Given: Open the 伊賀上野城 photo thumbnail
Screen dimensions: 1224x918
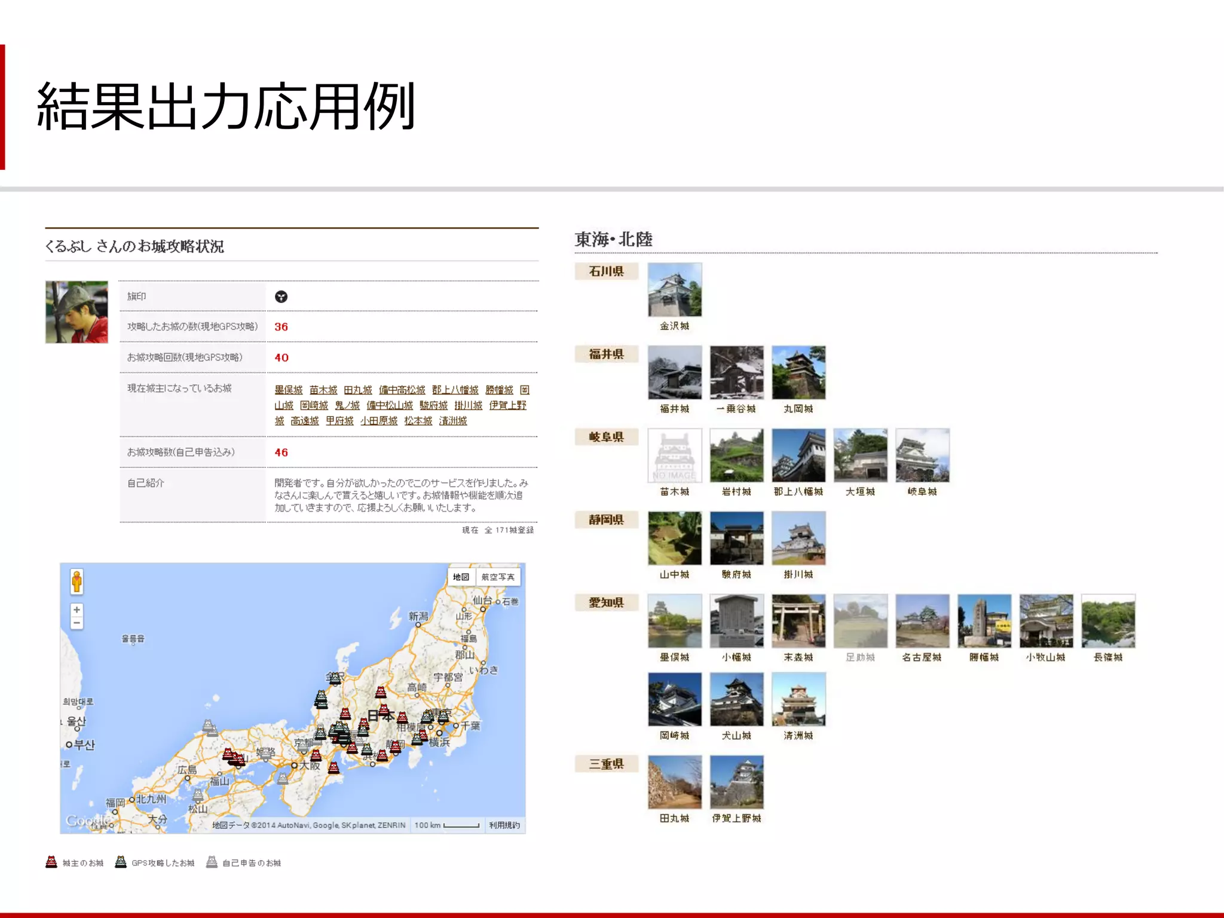Looking at the screenshot, I should 737,782.
